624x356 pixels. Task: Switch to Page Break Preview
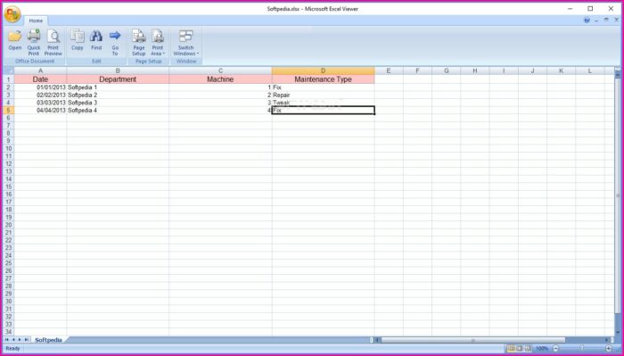point(528,349)
